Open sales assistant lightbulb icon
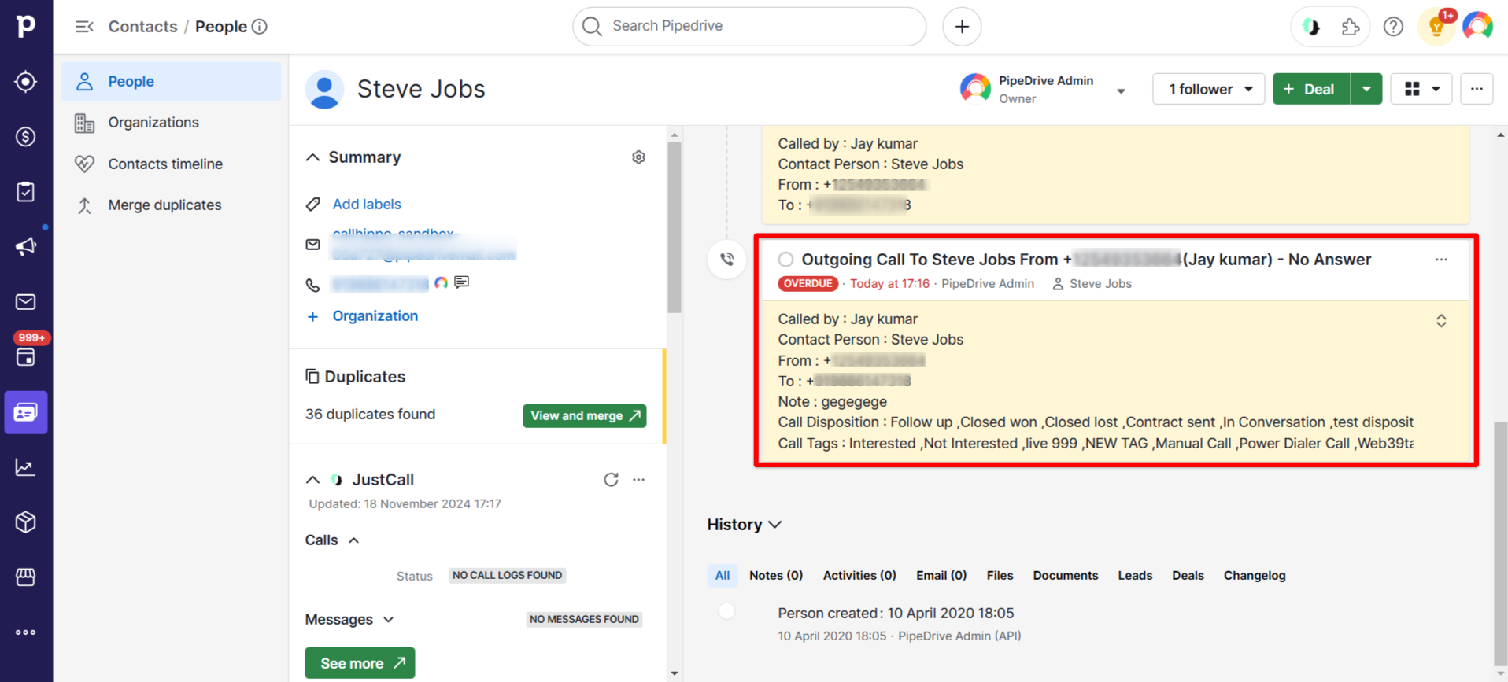Screen dimensions: 1508x682 1437,28
